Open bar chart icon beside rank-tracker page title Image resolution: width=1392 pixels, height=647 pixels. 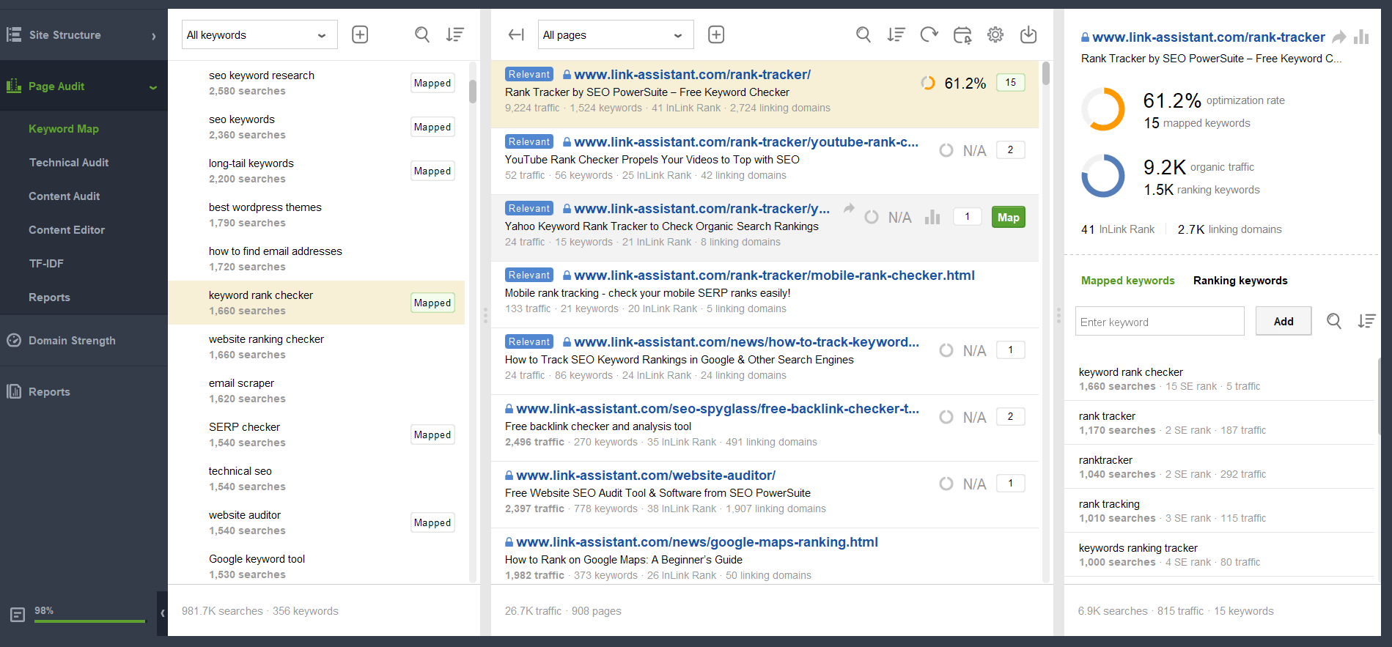pyautogui.click(x=1361, y=37)
